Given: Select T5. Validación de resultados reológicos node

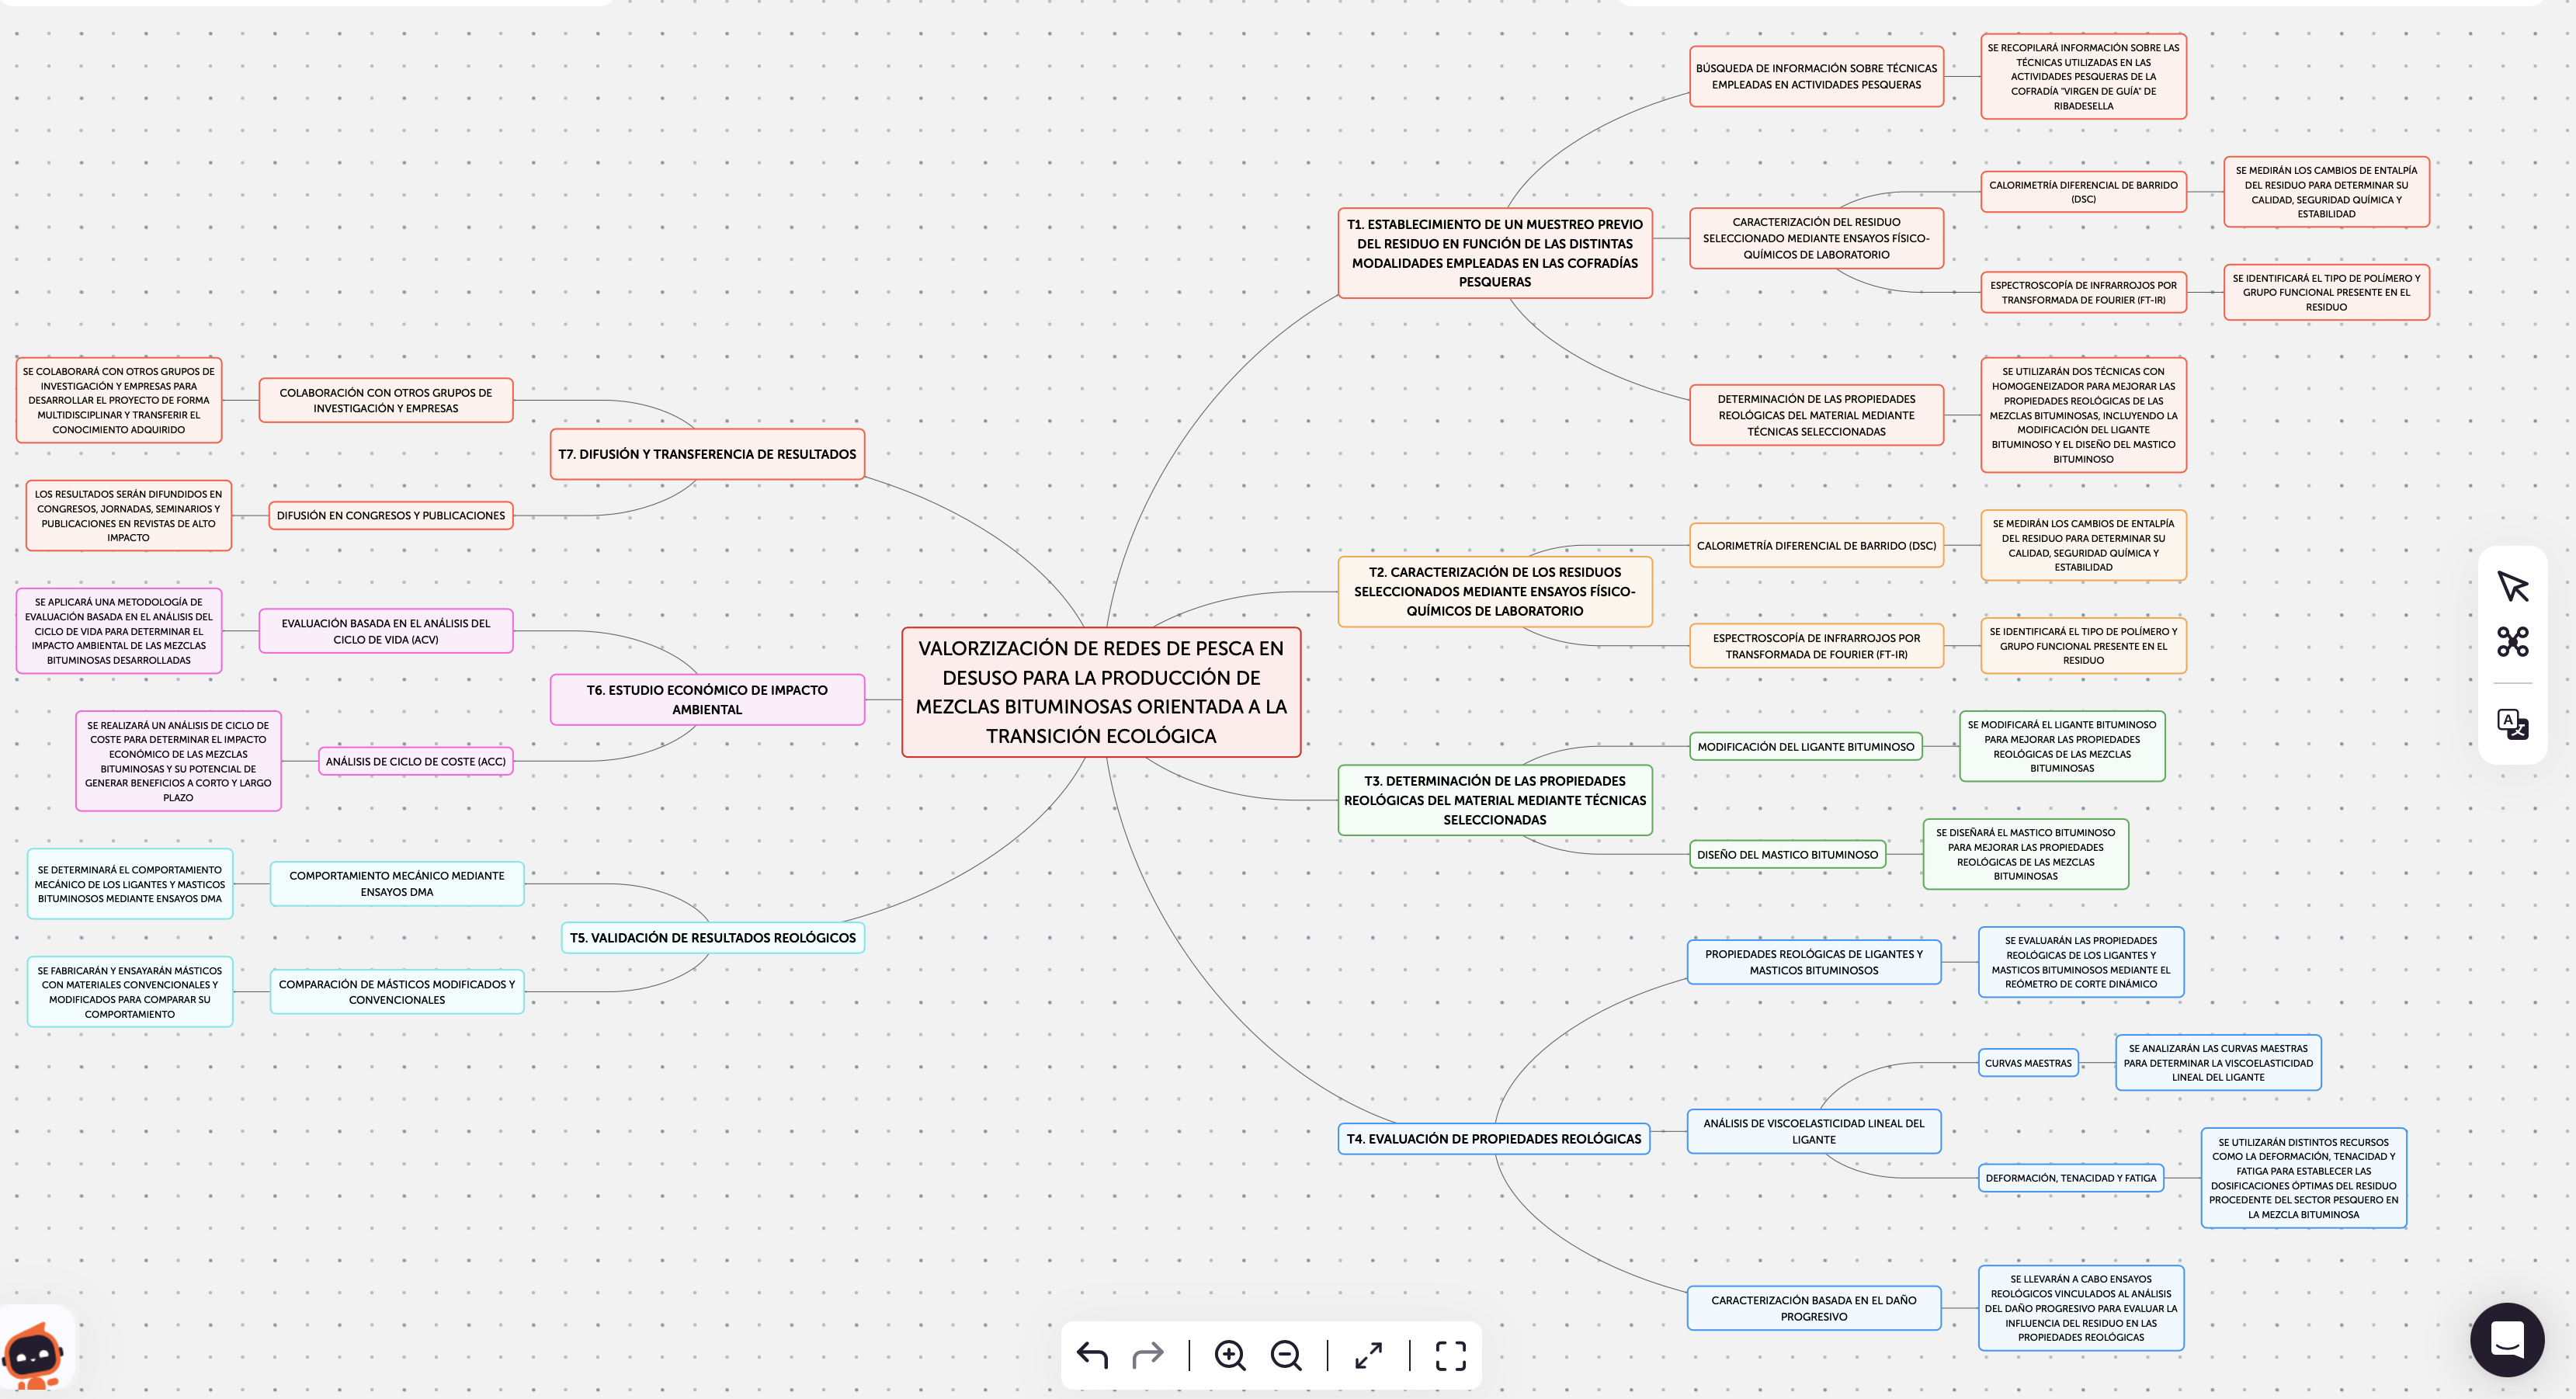Looking at the screenshot, I should [712, 937].
